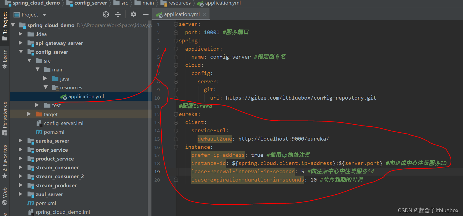The image size is (463, 216).
Task: Expand the stream_producer module arrow
Action: (x=21, y=185)
